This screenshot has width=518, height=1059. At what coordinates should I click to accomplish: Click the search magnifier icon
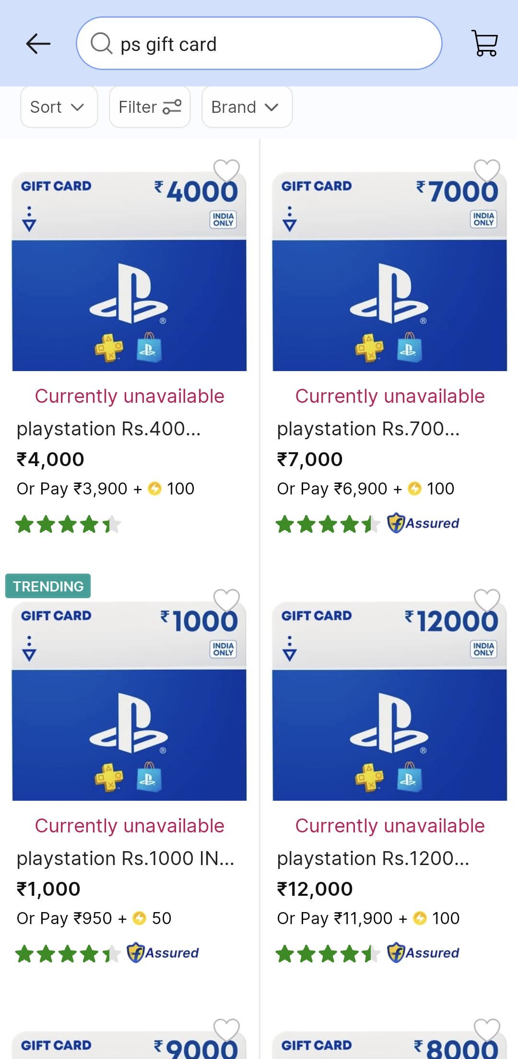(x=102, y=43)
